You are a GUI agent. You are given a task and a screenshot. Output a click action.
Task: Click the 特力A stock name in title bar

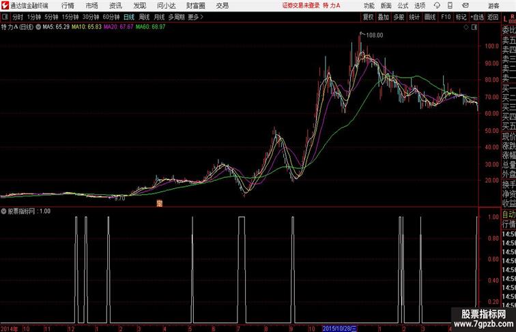[x=332, y=5]
